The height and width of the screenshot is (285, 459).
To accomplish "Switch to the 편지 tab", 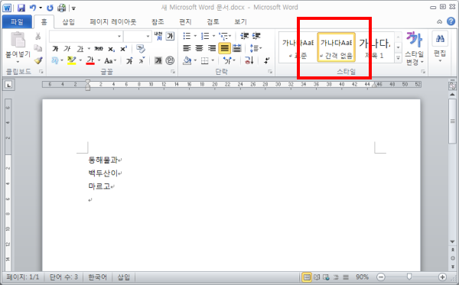I will [x=185, y=22].
